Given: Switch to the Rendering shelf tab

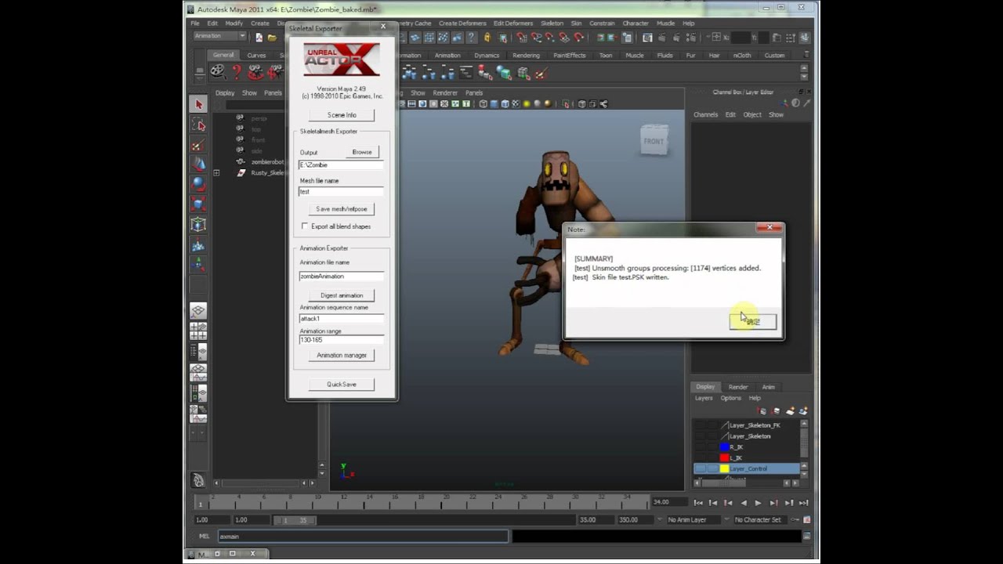Looking at the screenshot, I should pos(526,56).
